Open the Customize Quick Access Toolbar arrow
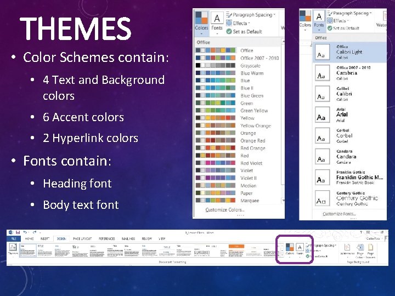This screenshot has height=296, width=395. [x=40, y=232]
